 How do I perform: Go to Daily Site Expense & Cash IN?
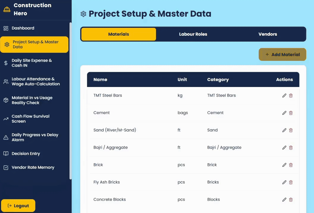pyautogui.click(x=32, y=63)
